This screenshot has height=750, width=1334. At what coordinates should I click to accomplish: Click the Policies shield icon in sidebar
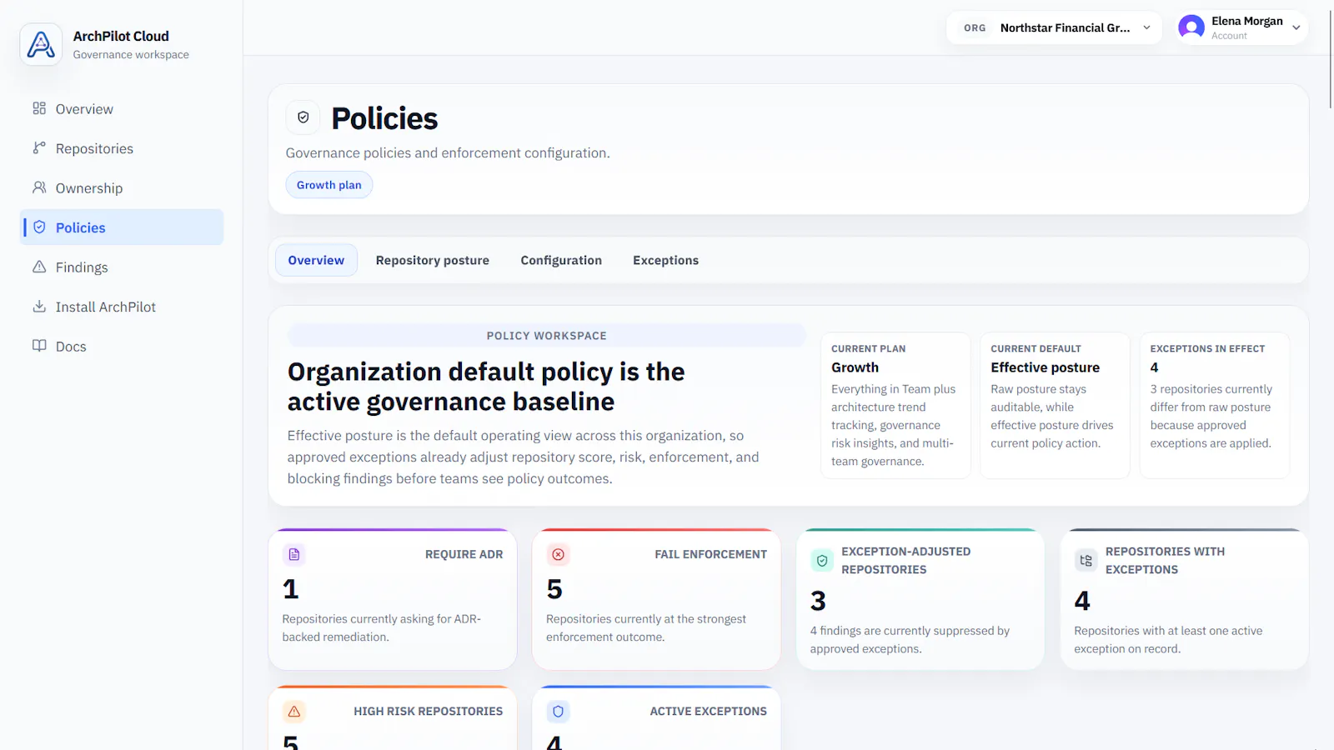[39, 227]
